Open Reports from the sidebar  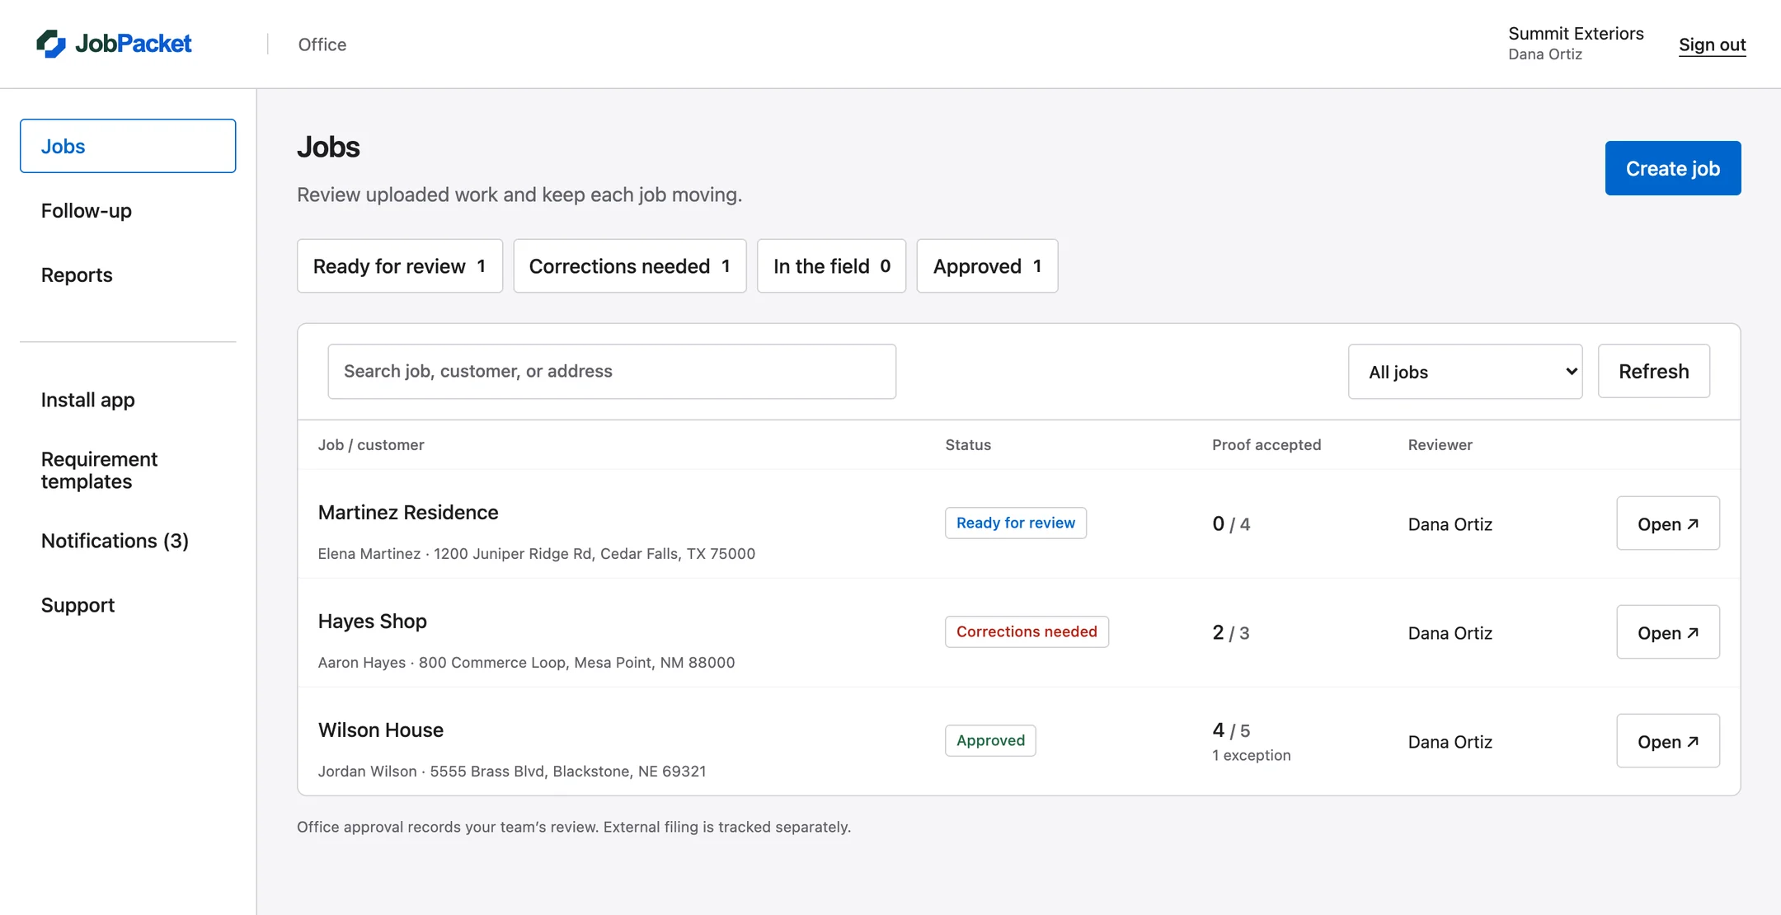point(77,275)
